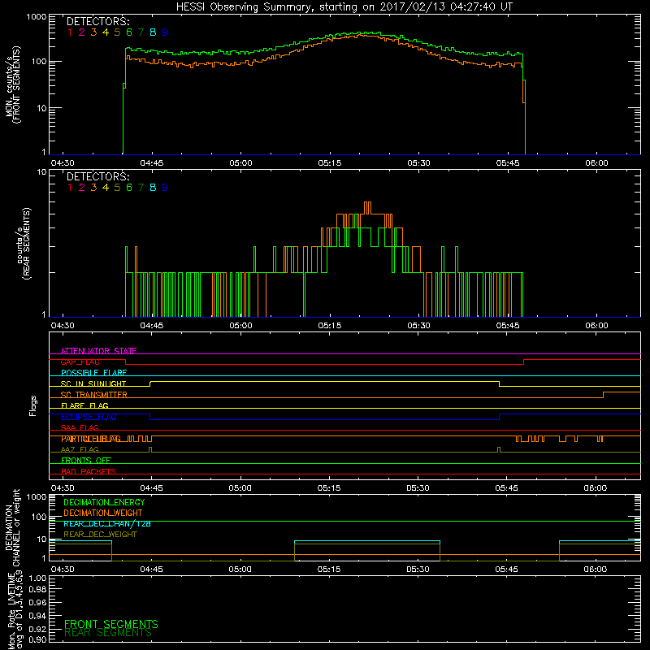The image size is (650, 650).
Task: Click the Mon. Rate LIVETIME axis title
Action: (x=15, y=609)
